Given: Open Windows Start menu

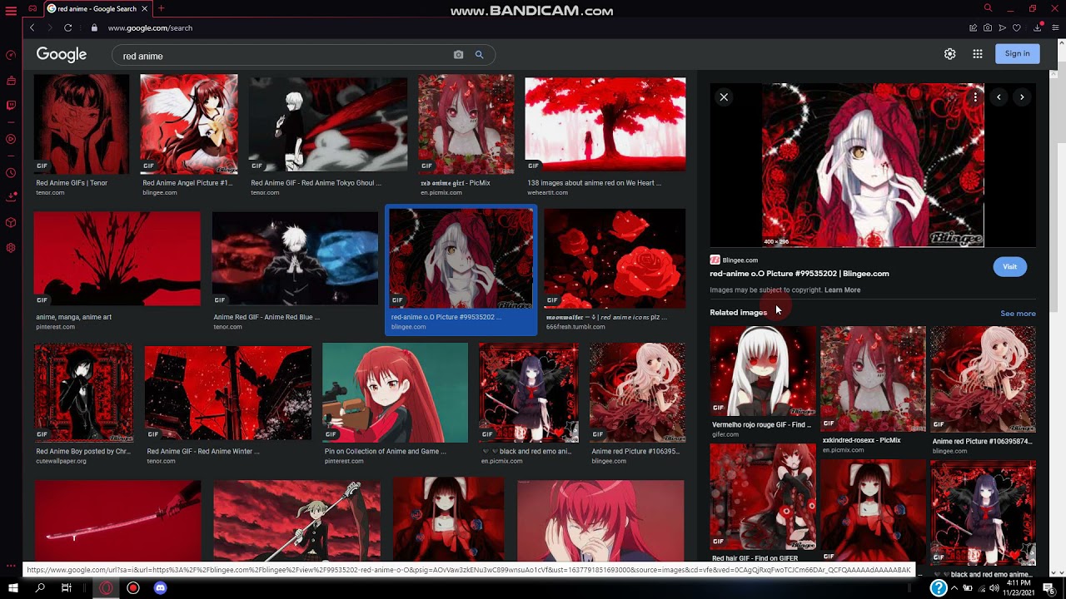Looking at the screenshot, I should 12,588.
